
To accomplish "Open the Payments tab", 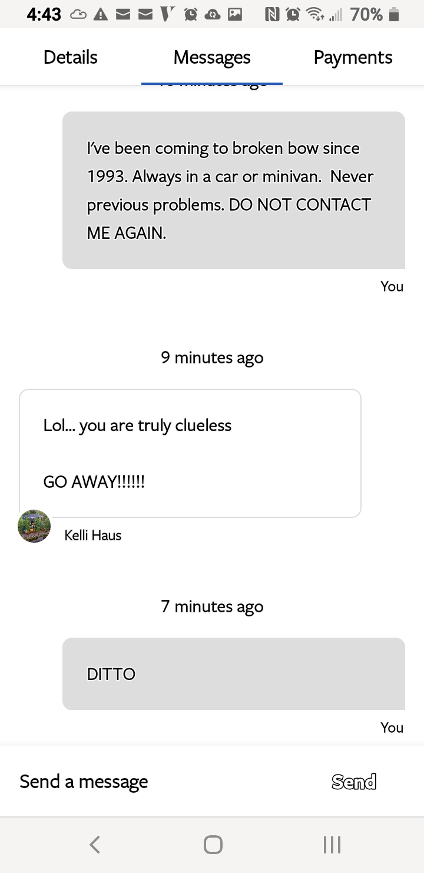I will pyautogui.click(x=353, y=57).
